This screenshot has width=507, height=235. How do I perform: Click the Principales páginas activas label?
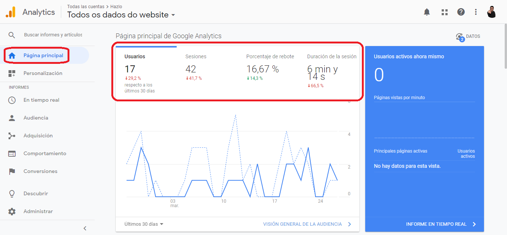click(400, 151)
